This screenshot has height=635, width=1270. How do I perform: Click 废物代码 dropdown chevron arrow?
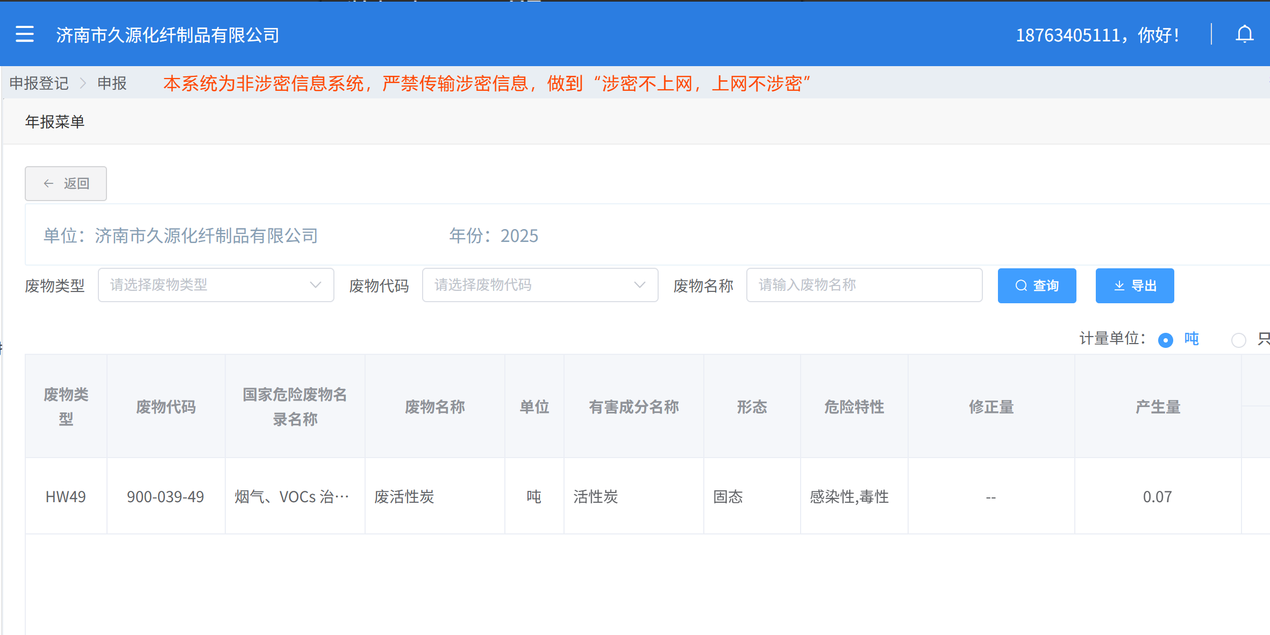(x=639, y=285)
